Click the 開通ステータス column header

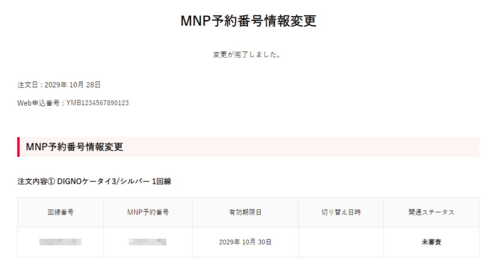tap(431, 212)
